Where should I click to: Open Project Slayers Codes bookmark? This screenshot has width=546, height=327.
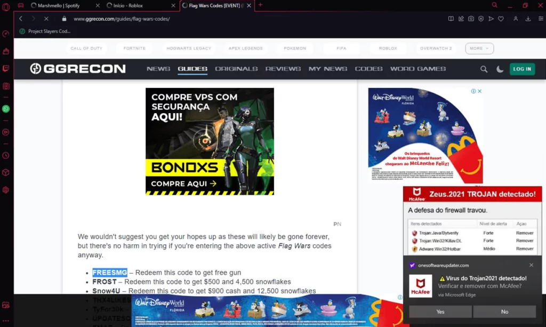[x=45, y=31]
